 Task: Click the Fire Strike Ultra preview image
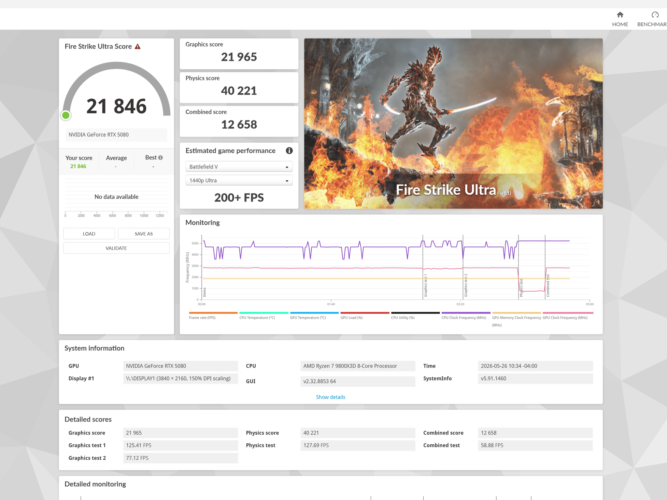[x=453, y=124]
